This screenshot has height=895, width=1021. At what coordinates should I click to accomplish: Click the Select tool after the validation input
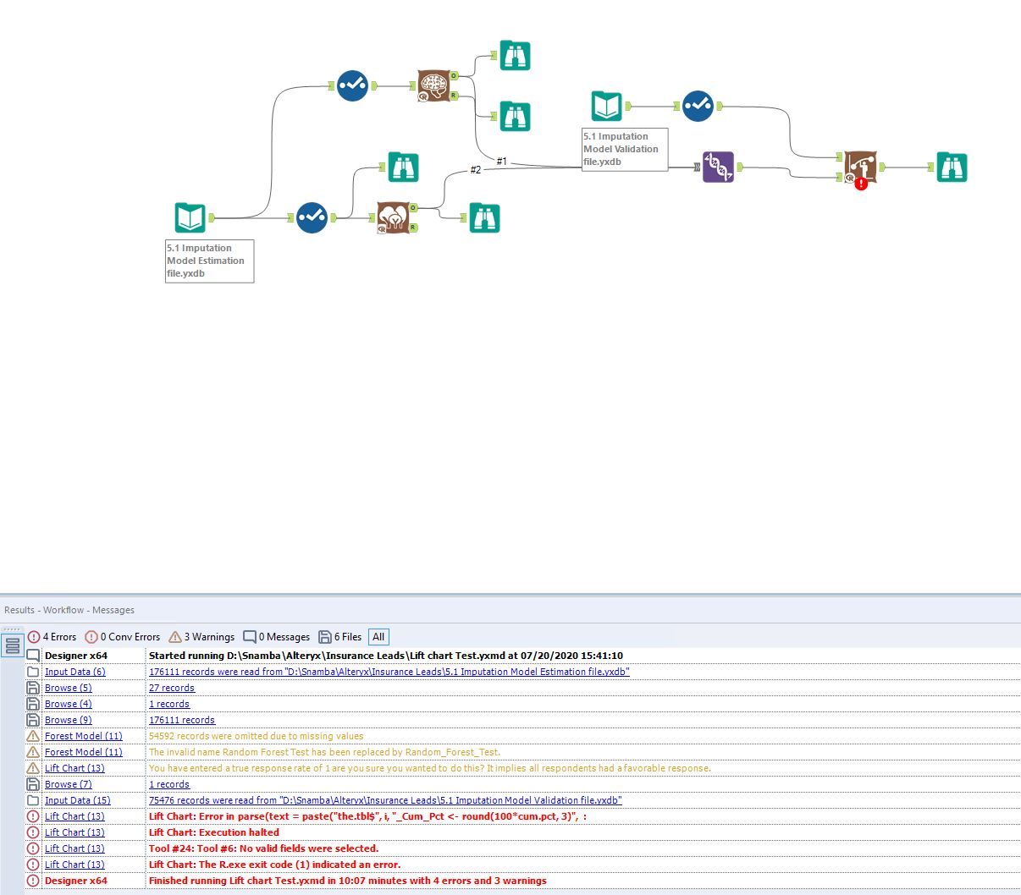698,107
